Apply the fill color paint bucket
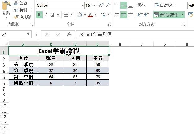194x134 pixels. [80, 15]
